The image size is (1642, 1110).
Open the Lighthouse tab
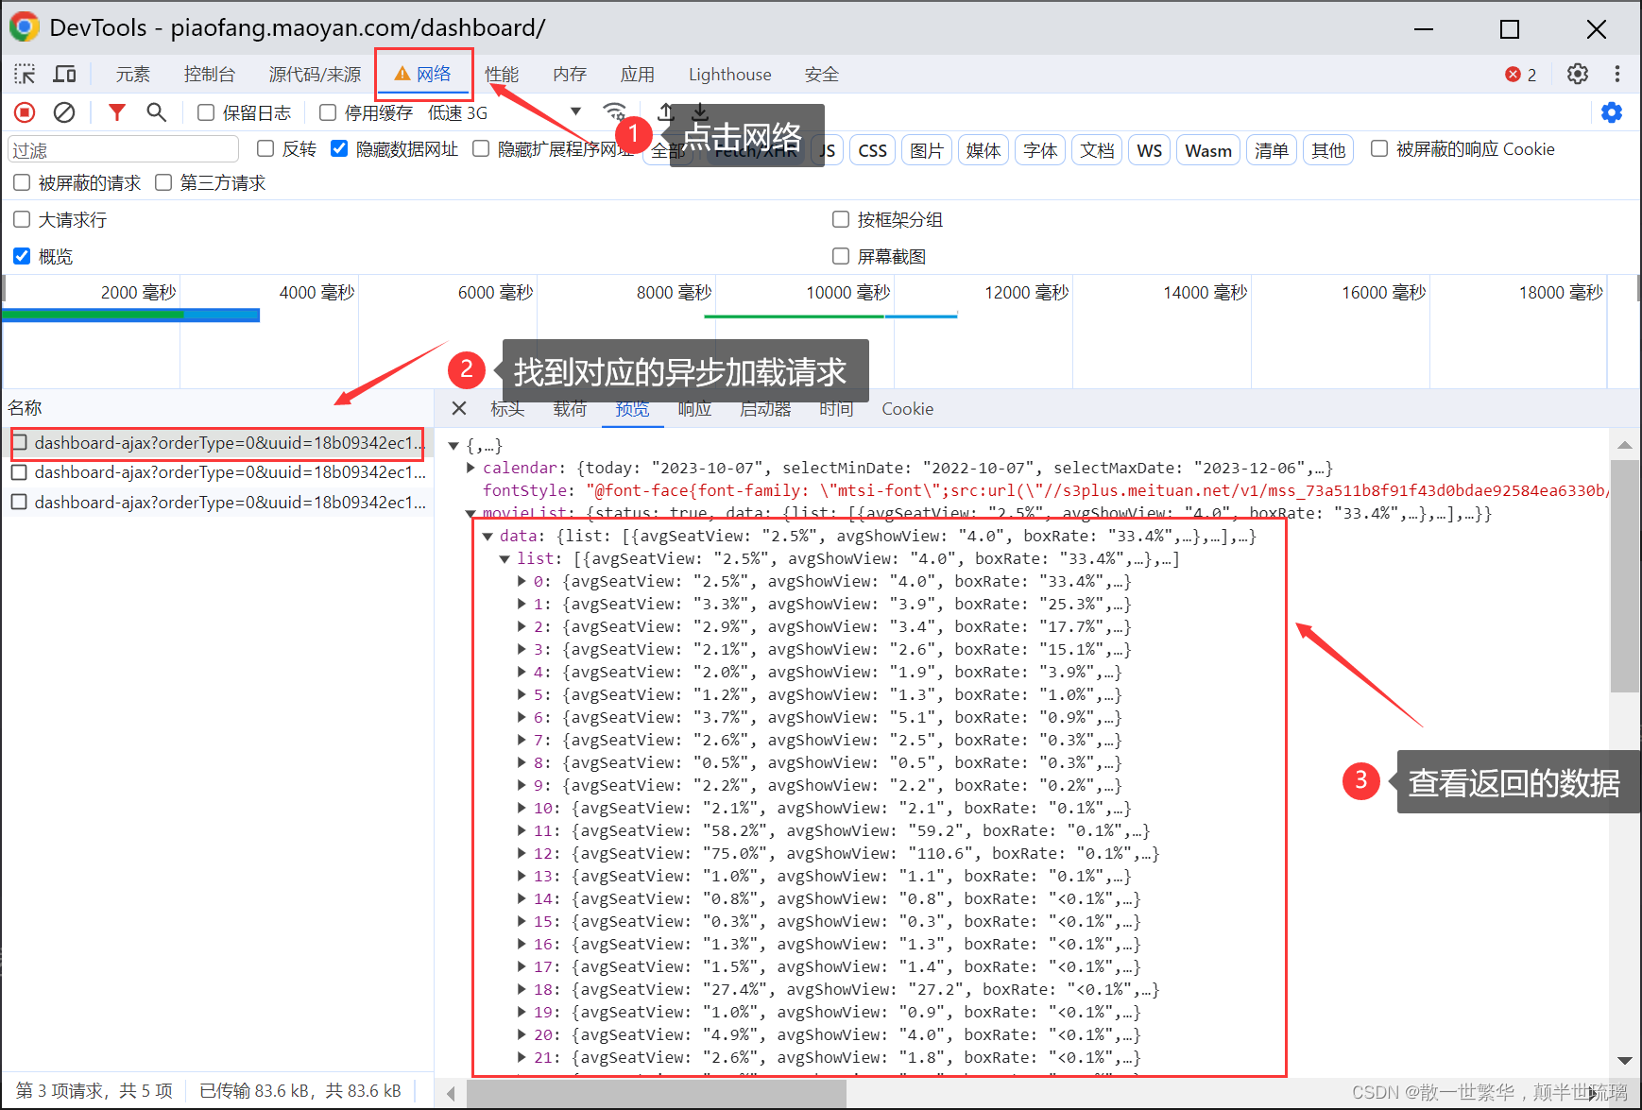pos(729,74)
